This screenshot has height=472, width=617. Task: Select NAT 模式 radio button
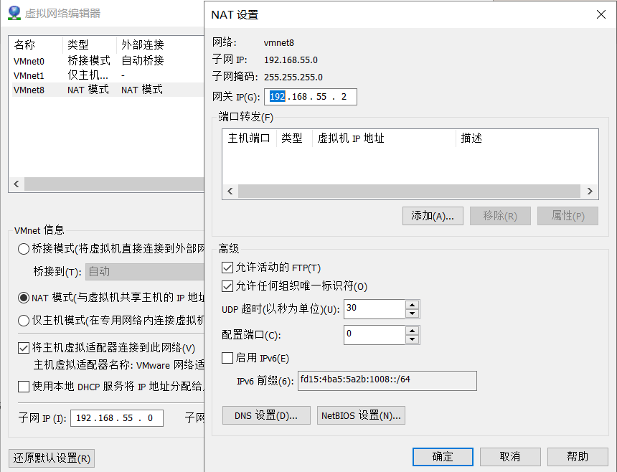pyautogui.click(x=24, y=298)
